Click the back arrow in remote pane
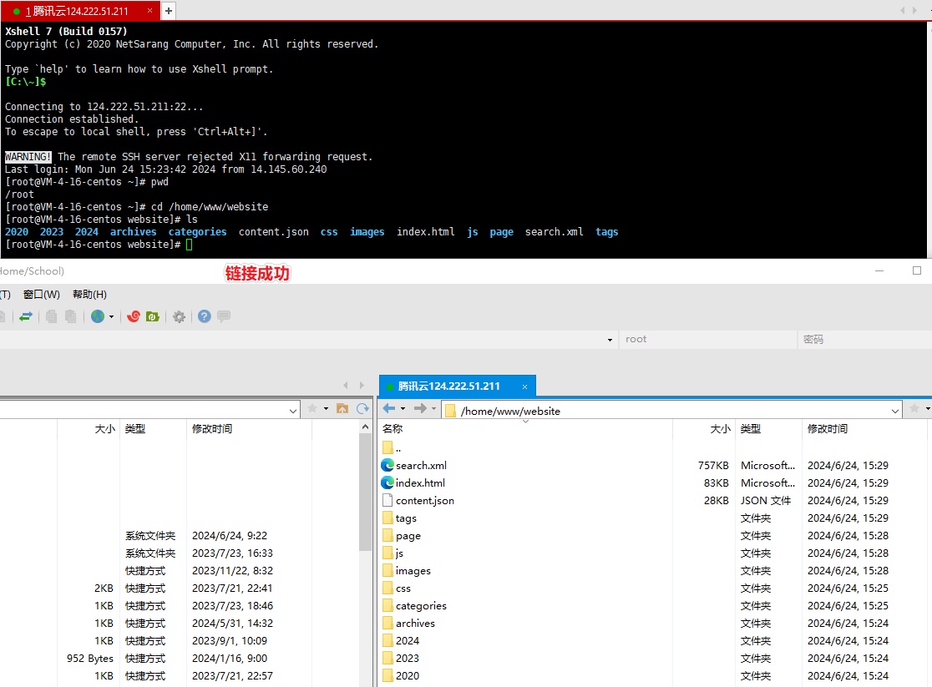932x687 pixels. click(389, 408)
